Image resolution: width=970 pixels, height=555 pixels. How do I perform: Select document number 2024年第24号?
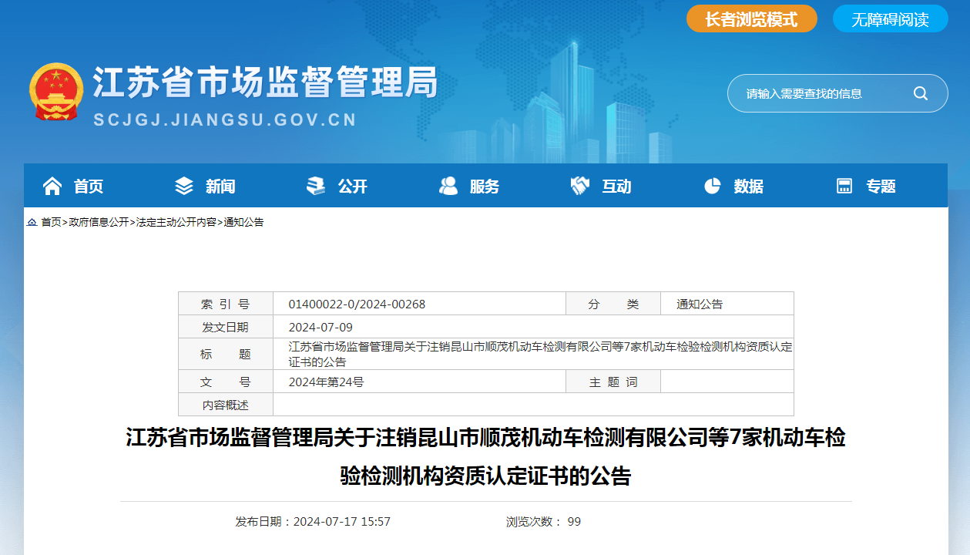[x=326, y=382]
